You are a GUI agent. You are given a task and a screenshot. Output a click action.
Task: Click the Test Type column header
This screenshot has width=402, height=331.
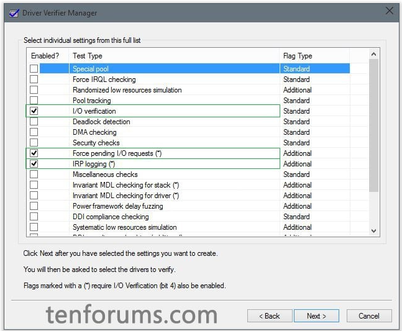coord(174,56)
